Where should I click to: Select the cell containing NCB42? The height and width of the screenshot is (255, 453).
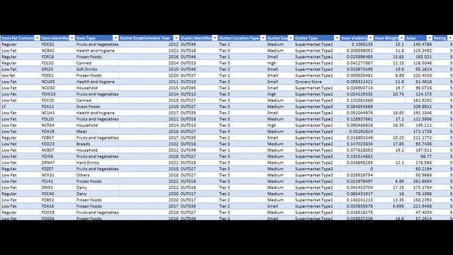tap(58, 51)
